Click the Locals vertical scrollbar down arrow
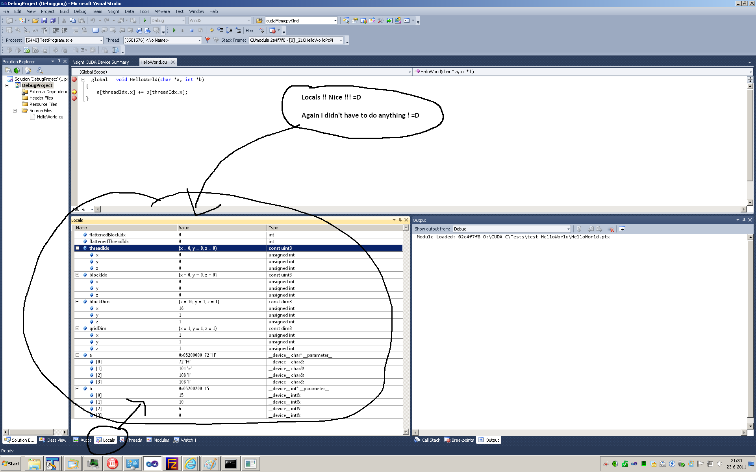The image size is (756, 472). (406, 432)
